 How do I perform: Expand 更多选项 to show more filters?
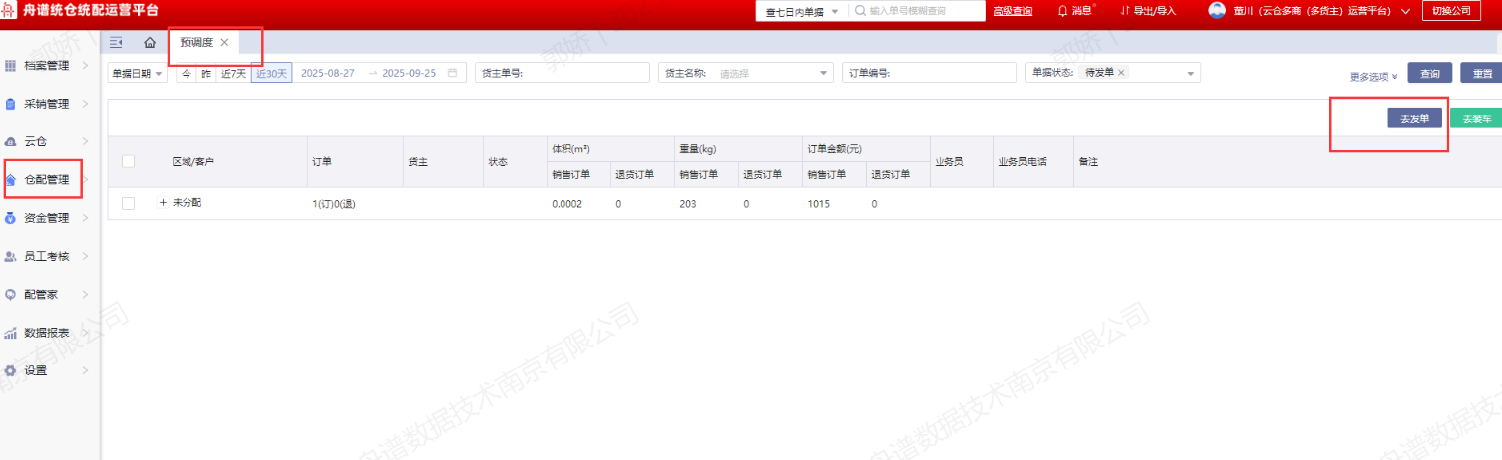[x=1373, y=76]
